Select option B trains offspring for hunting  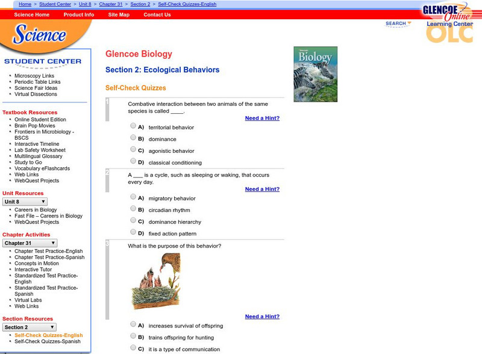[133, 335]
